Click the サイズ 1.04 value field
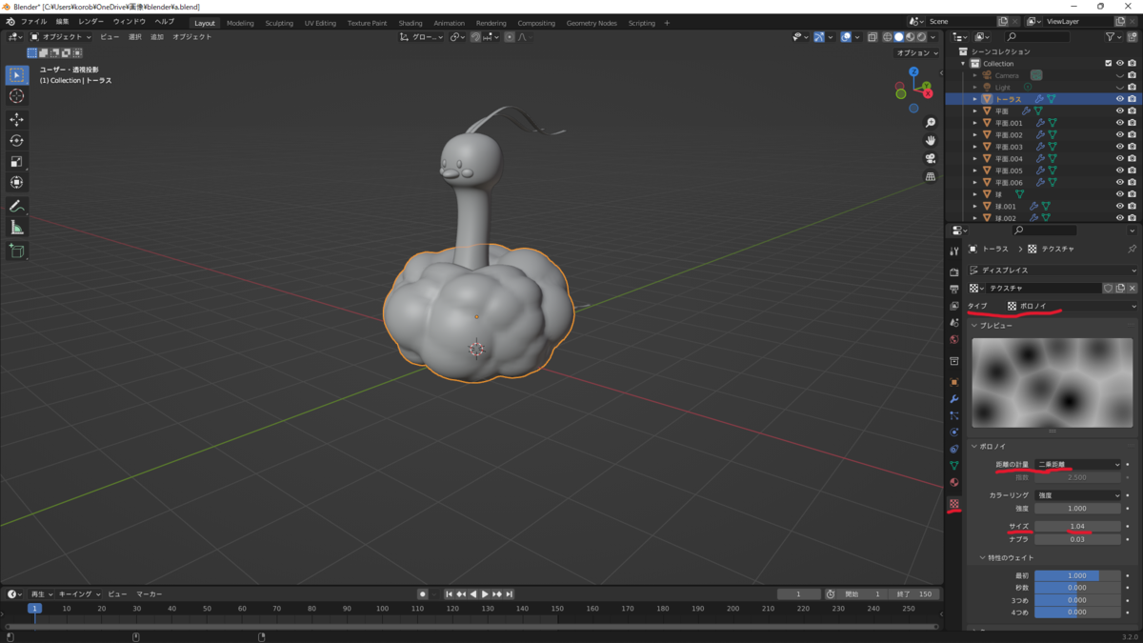Screen dimensions: 1143x643 [1077, 527]
